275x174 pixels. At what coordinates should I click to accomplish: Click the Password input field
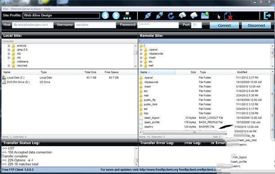pos(158,25)
